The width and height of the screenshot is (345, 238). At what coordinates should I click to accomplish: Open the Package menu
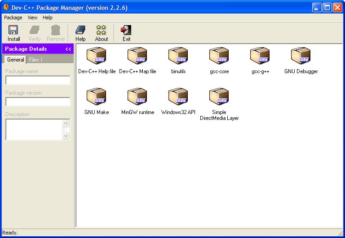click(x=13, y=18)
